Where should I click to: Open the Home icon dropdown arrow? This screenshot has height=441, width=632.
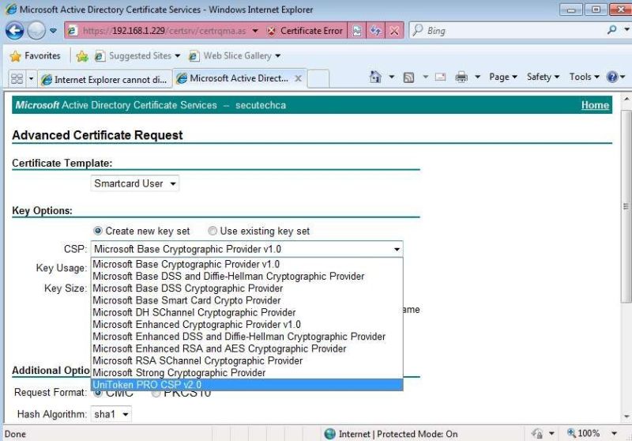(x=391, y=77)
